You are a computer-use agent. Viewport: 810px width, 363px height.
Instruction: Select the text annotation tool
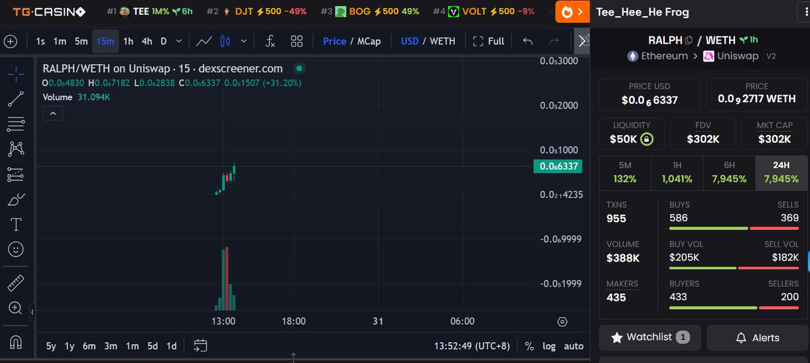[x=16, y=224]
